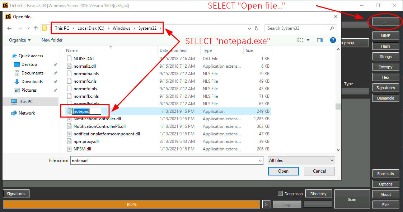Click the 100% scan progress bar
The width and height of the screenshot is (403, 212).
coord(131,204)
